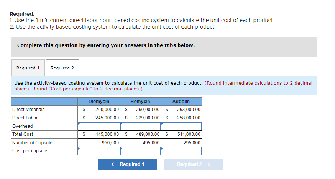This screenshot has width=335, height=179.
Task: Click the Number of Capsules row label
Action: click(33, 143)
